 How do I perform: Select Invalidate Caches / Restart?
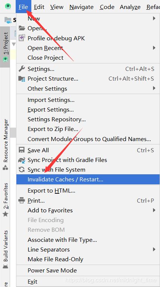click(x=88, y=180)
